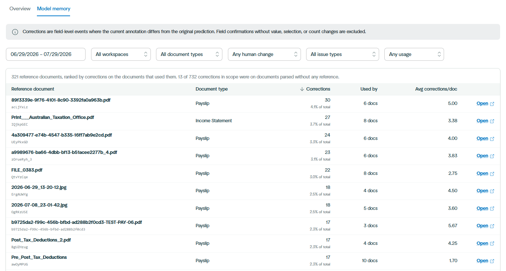Click the external-link icon for 89f3339e-9f76-4101-8c90-3392fa0a963b.pdf
This screenshot has width=506, height=271.
click(492, 104)
